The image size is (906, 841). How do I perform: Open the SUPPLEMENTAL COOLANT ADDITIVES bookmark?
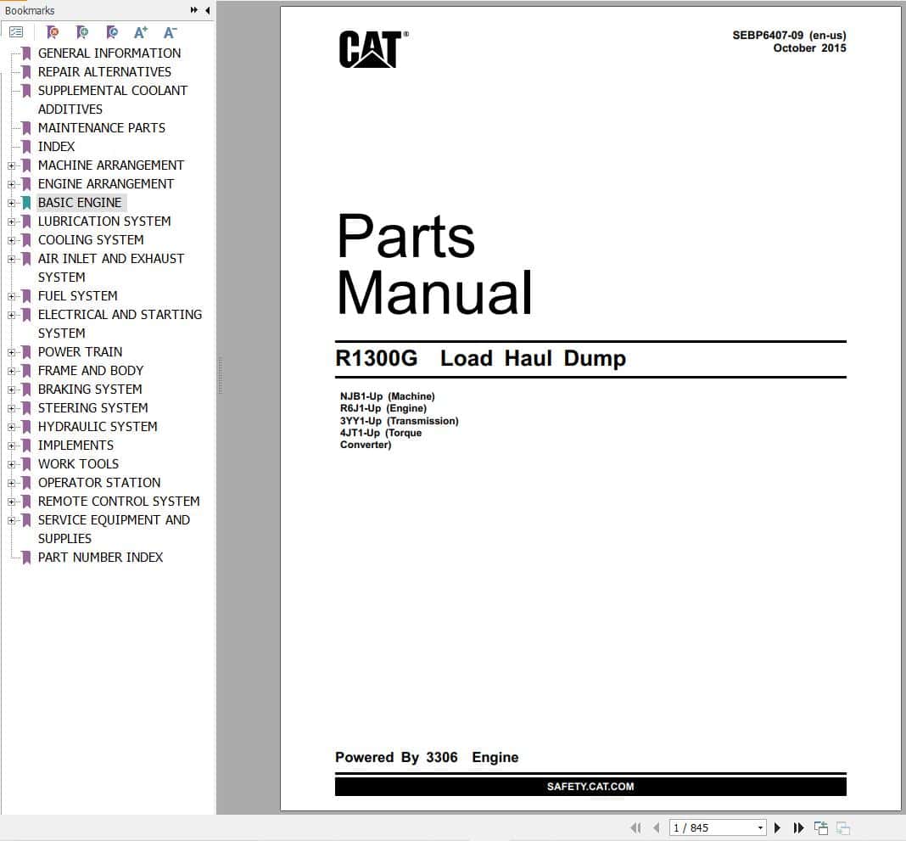coord(113,99)
